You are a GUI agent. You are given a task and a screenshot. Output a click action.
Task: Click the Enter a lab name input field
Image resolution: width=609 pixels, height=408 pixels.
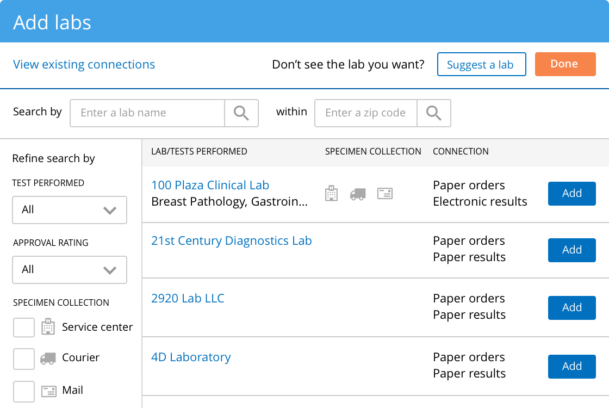pos(147,113)
